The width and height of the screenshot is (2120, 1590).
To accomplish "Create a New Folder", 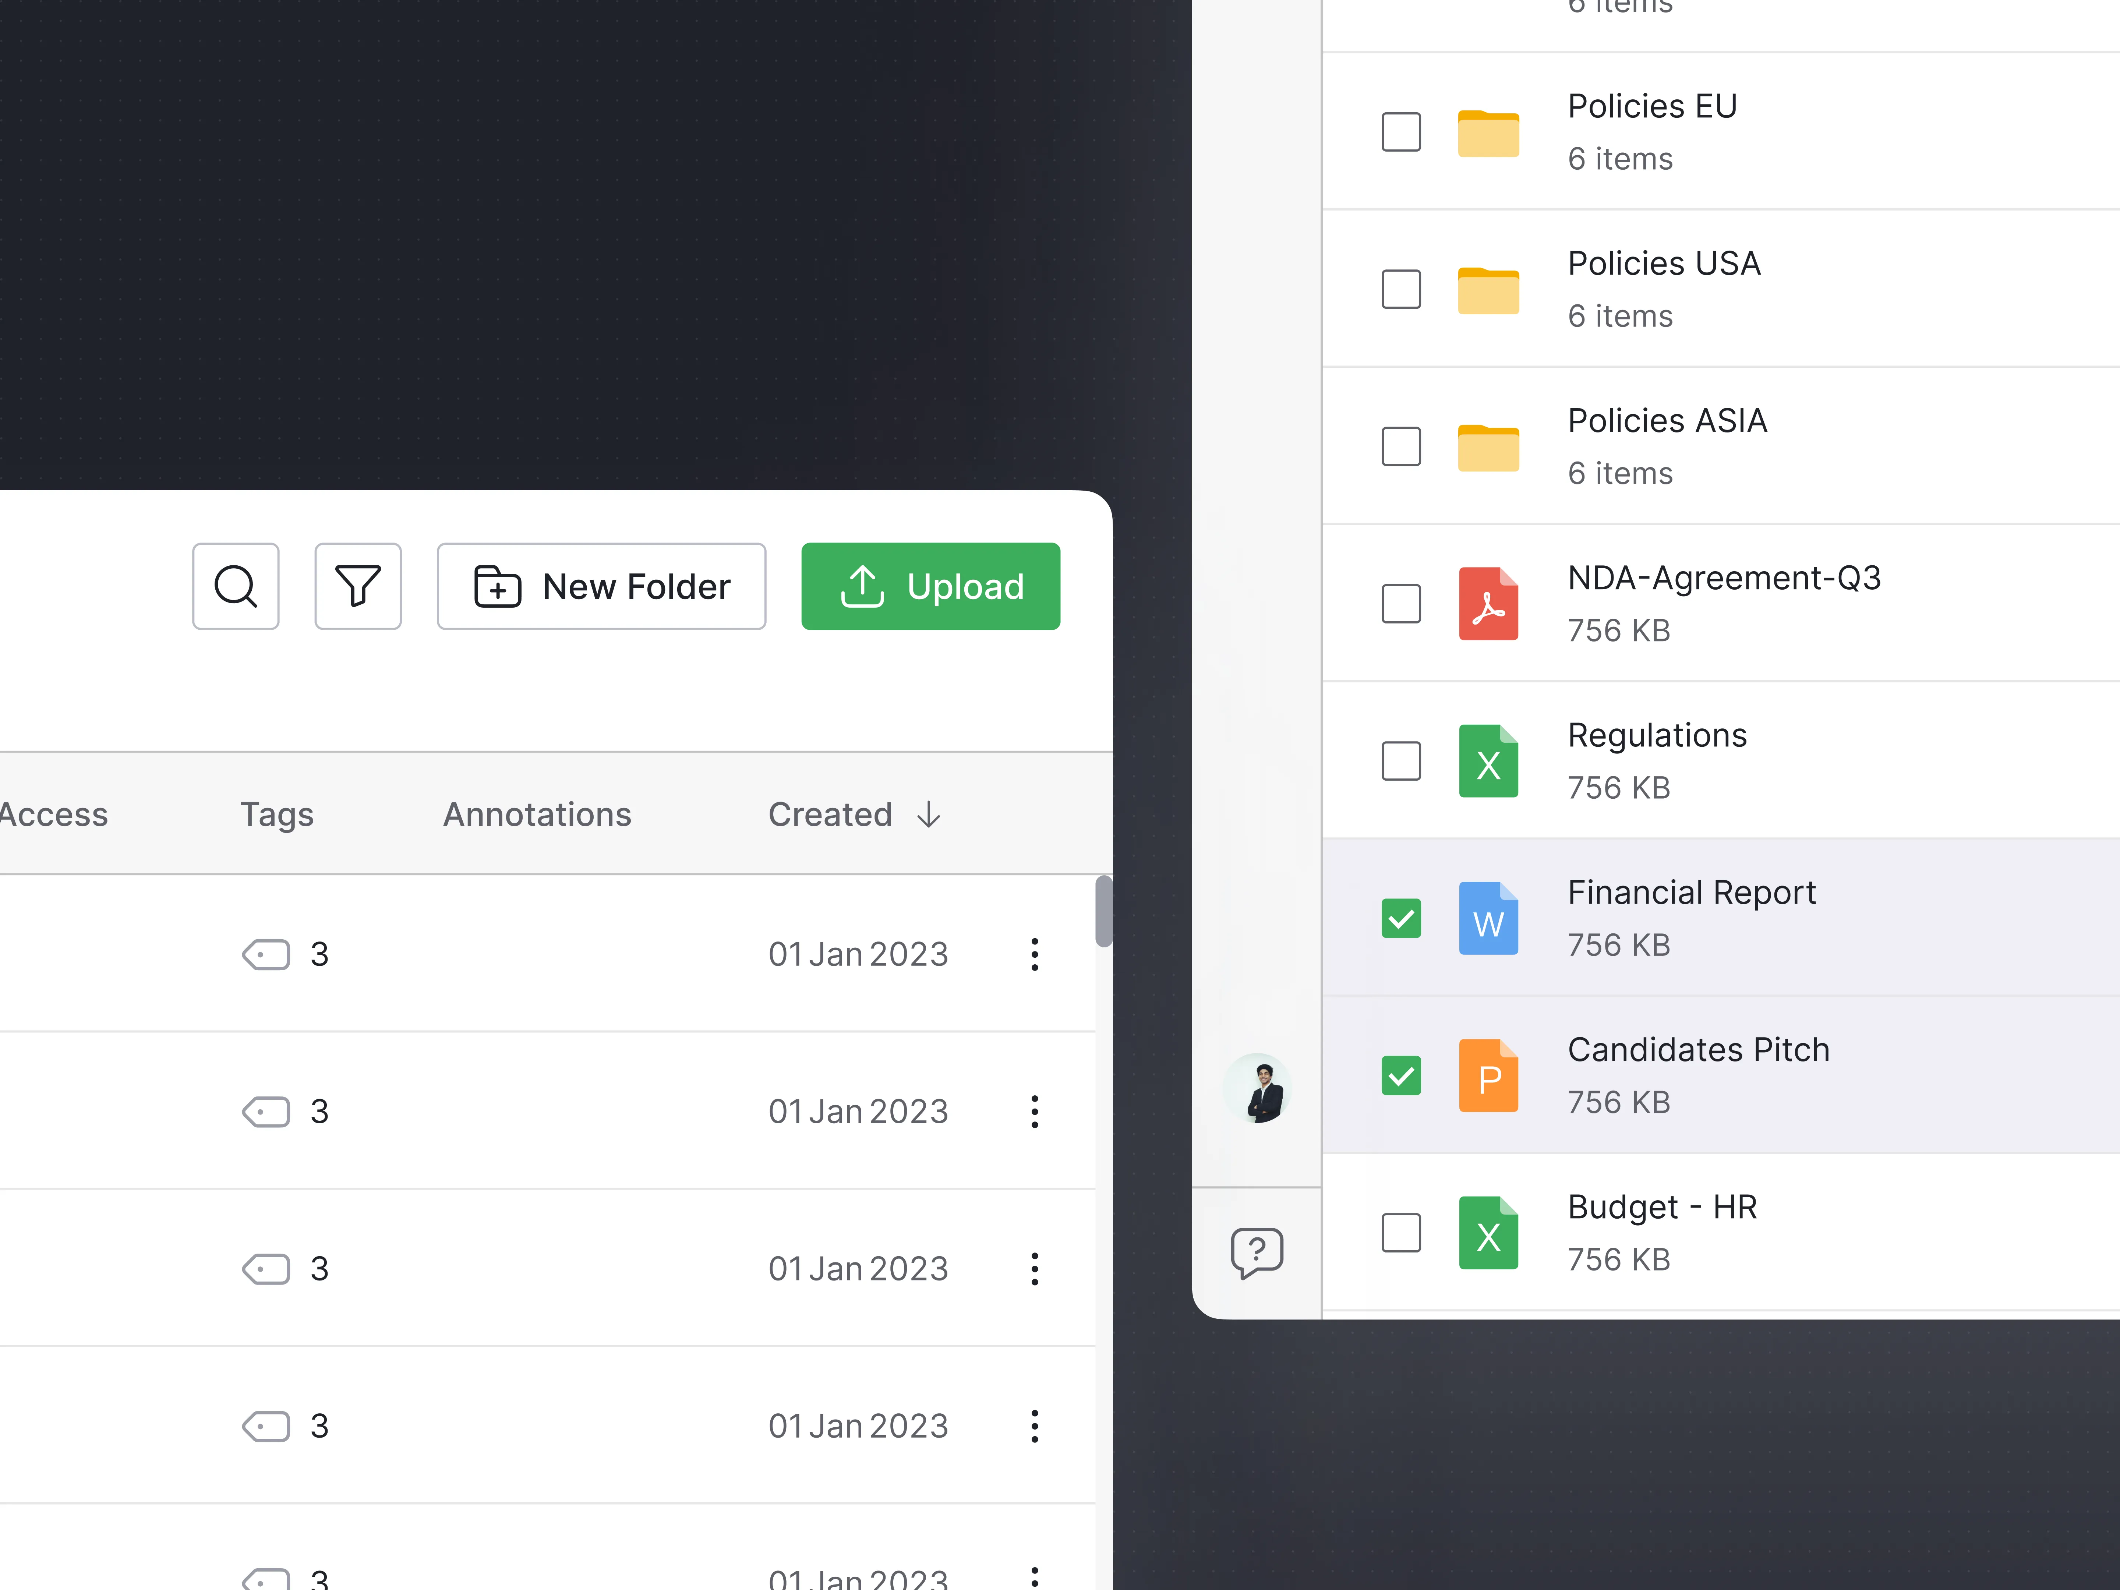I will pyautogui.click(x=601, y=586).
